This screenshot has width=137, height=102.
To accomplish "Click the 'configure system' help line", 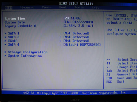I will [121, 34].
